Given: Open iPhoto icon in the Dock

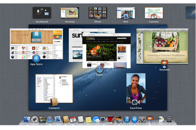Looking at the screenshot, I should point(119,120).
